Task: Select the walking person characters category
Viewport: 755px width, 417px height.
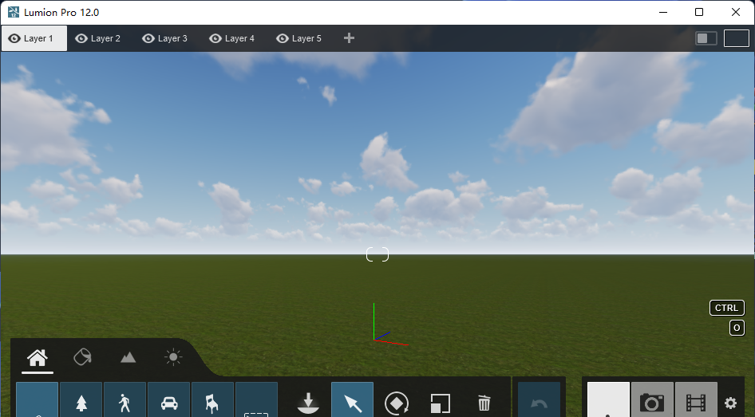Action: tap(125, 401)
